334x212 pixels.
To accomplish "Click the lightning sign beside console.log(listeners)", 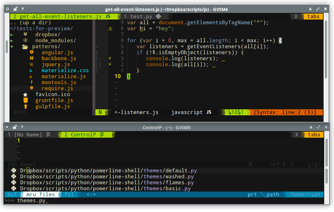I will 110,58.
